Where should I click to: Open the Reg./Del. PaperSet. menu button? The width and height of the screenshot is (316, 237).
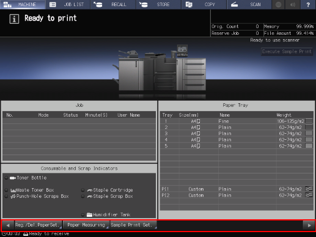(x=38, y=225)
